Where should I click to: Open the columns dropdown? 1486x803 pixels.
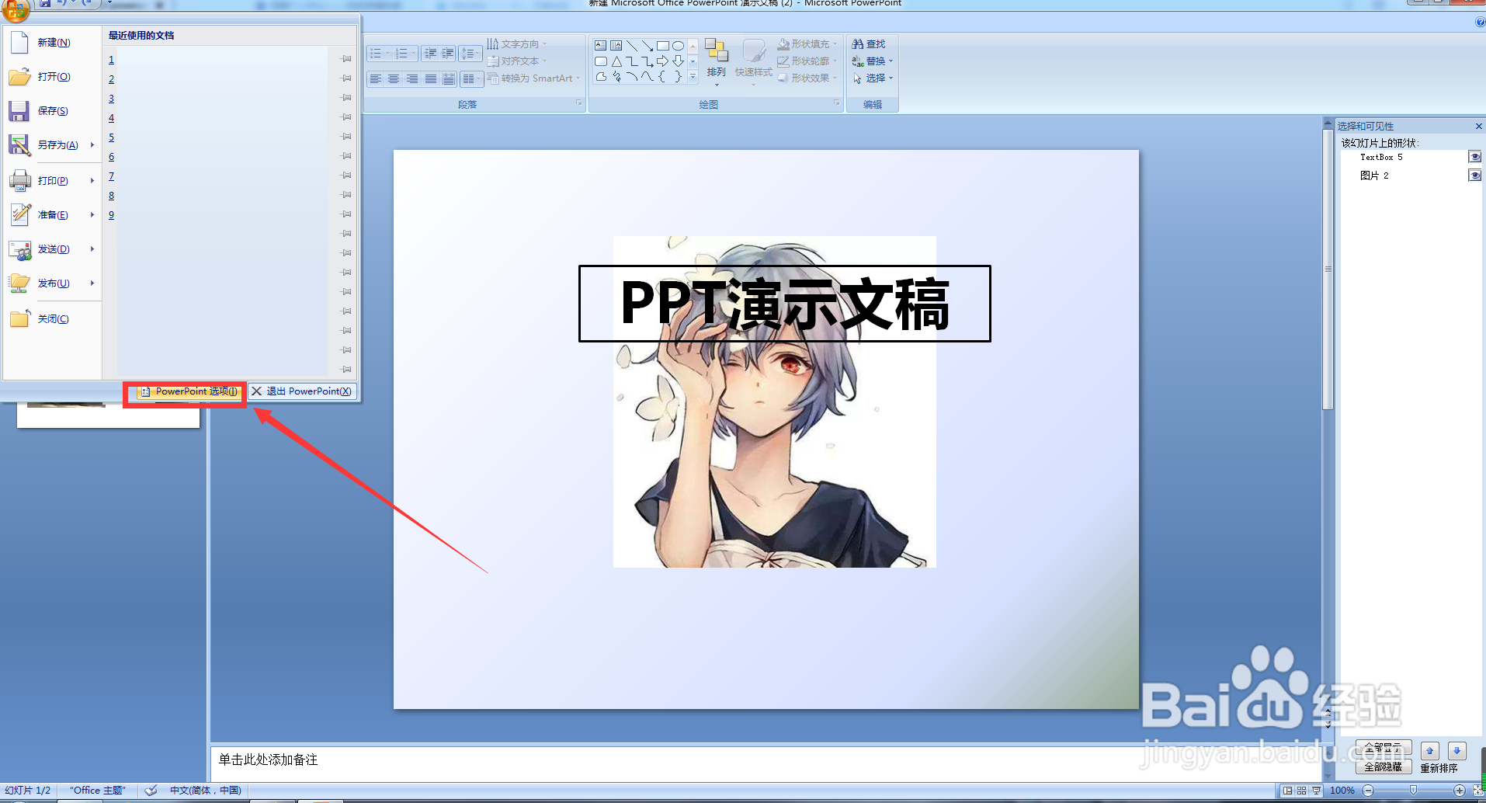471,79
